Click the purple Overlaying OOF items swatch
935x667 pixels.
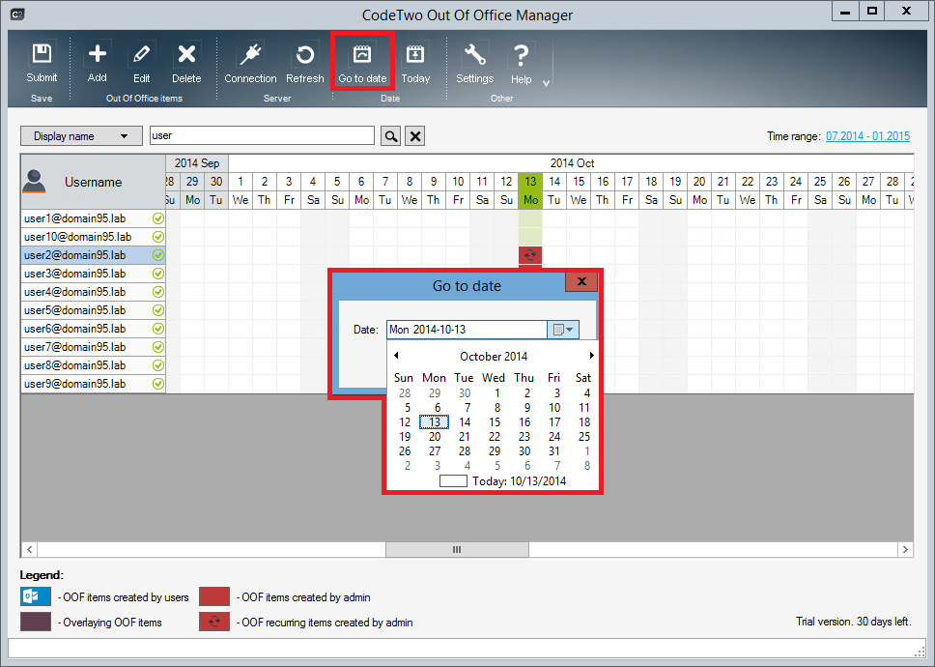point(36,622)
